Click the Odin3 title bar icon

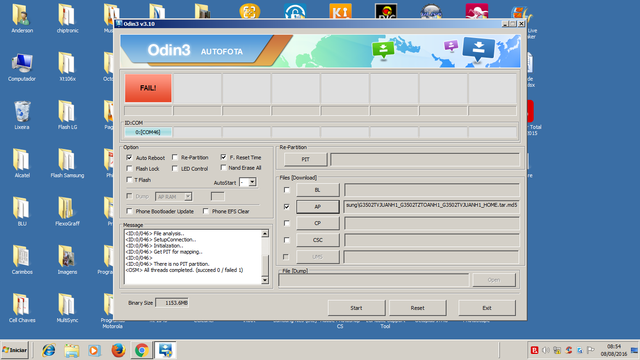pyautogui.click(x=119, y=23)
